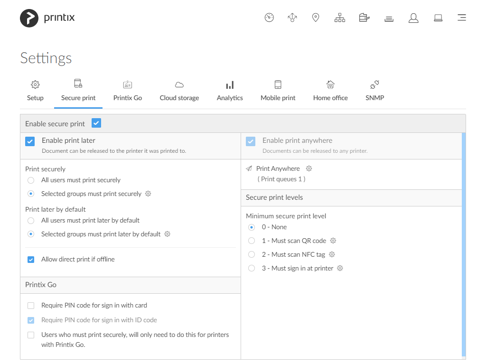The image size is (486, 364).
Task: Enable Require PIN code for sign in with card
Action: click(31, 306)
